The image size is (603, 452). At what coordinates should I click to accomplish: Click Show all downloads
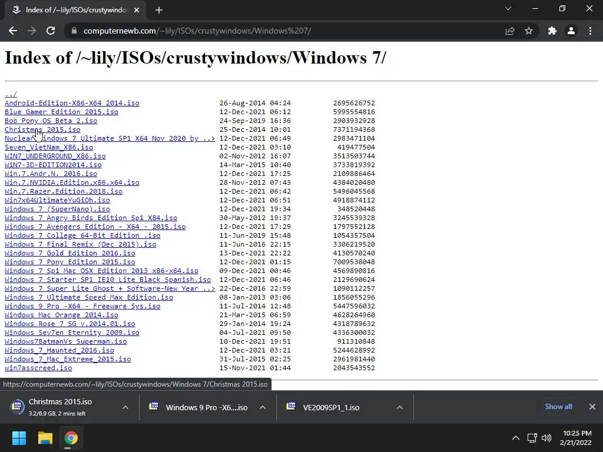pos(558,407)
